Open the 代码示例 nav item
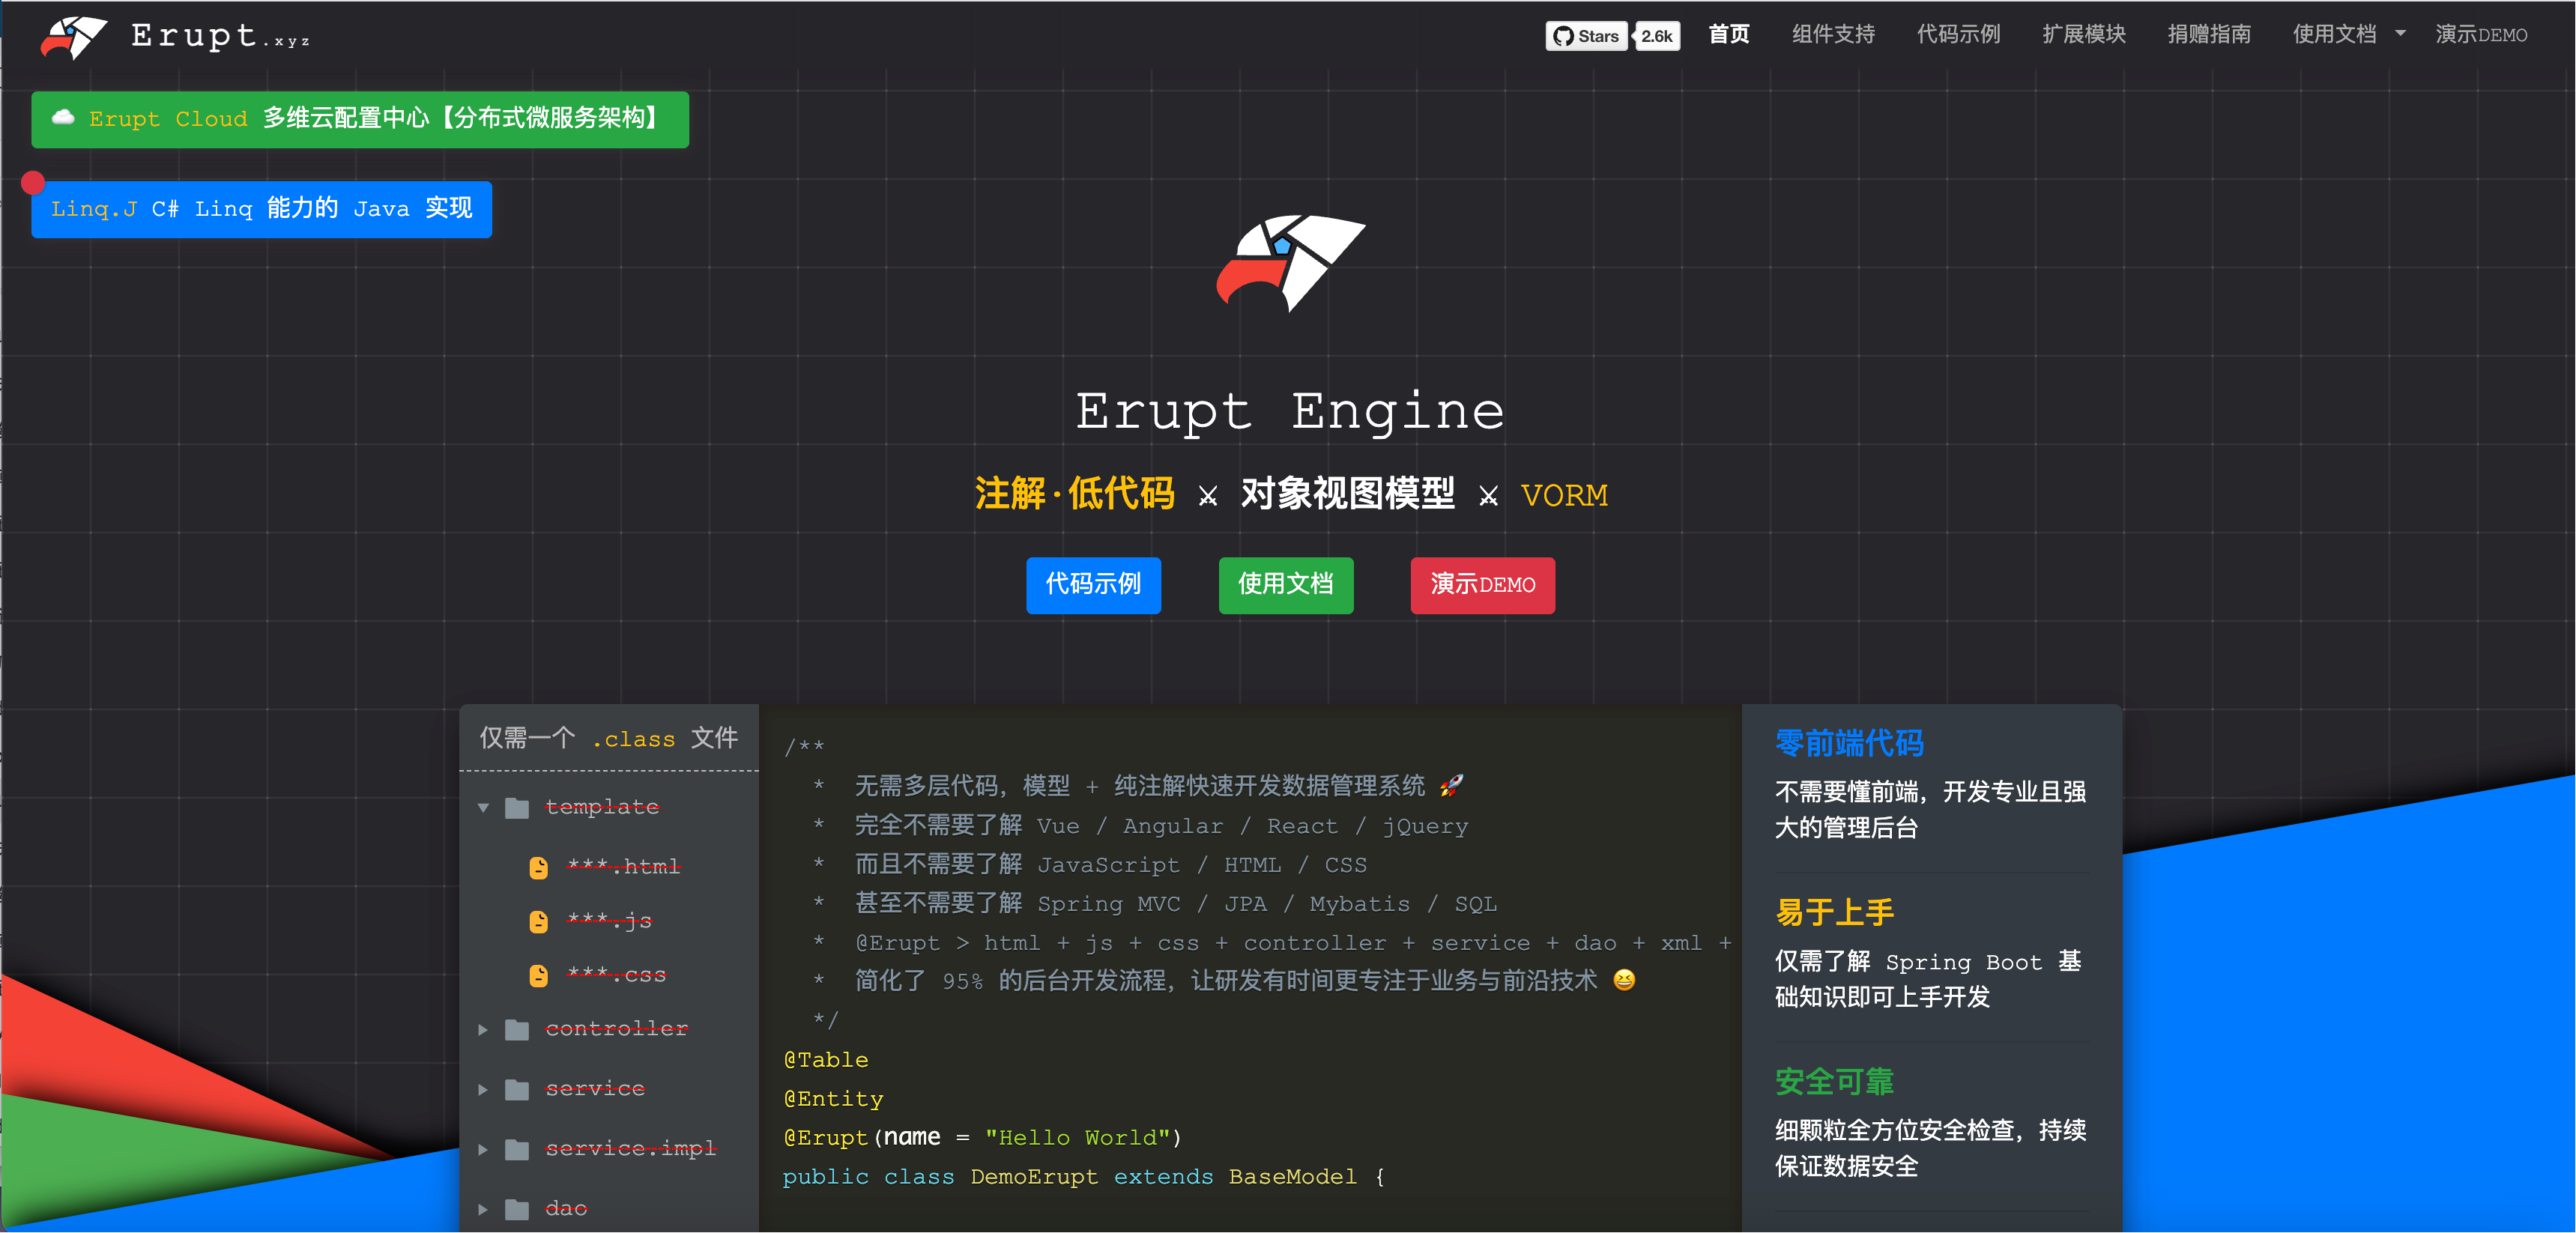 [1958, 35]
